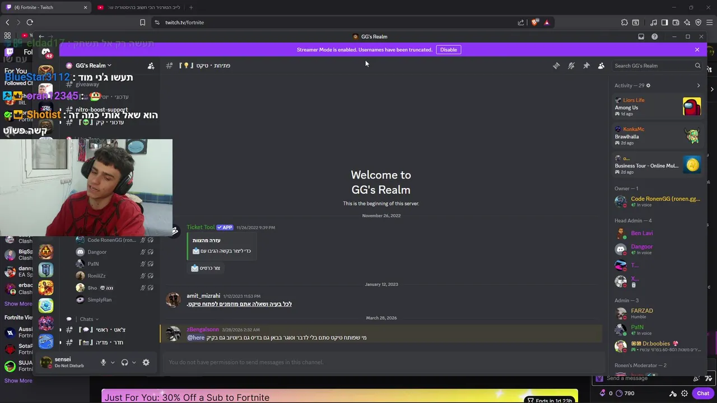Screen dimensions: 717x403
Task: Open the Threads icon in channel header
Action: [x=556, y=65]
